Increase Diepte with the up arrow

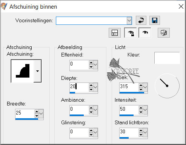91,85
